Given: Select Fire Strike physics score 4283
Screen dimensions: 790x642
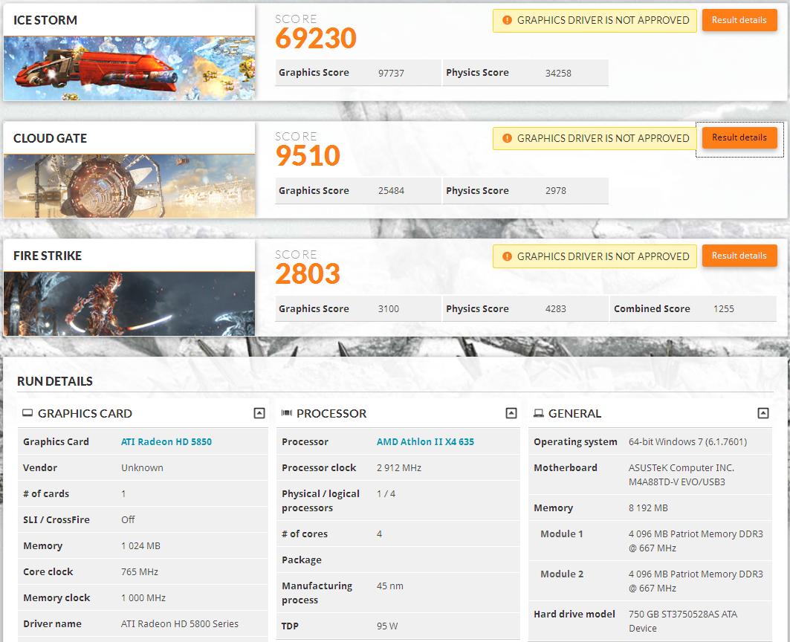Looking at the screenshot, I should (556, 309).
